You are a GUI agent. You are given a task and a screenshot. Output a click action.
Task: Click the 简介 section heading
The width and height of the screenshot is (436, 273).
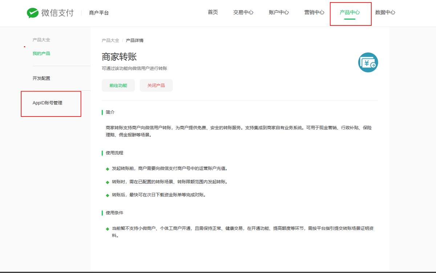click(x=110, y=112)
